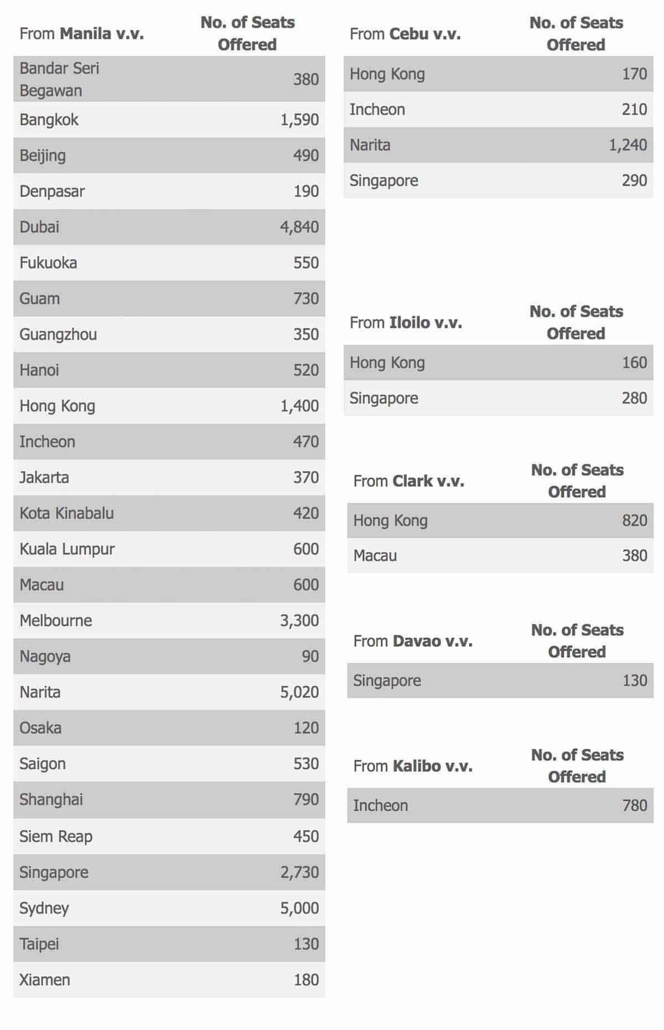
Task: Click Hong Kong seats value 820 under Clark
Action: [x=634, y=521]
